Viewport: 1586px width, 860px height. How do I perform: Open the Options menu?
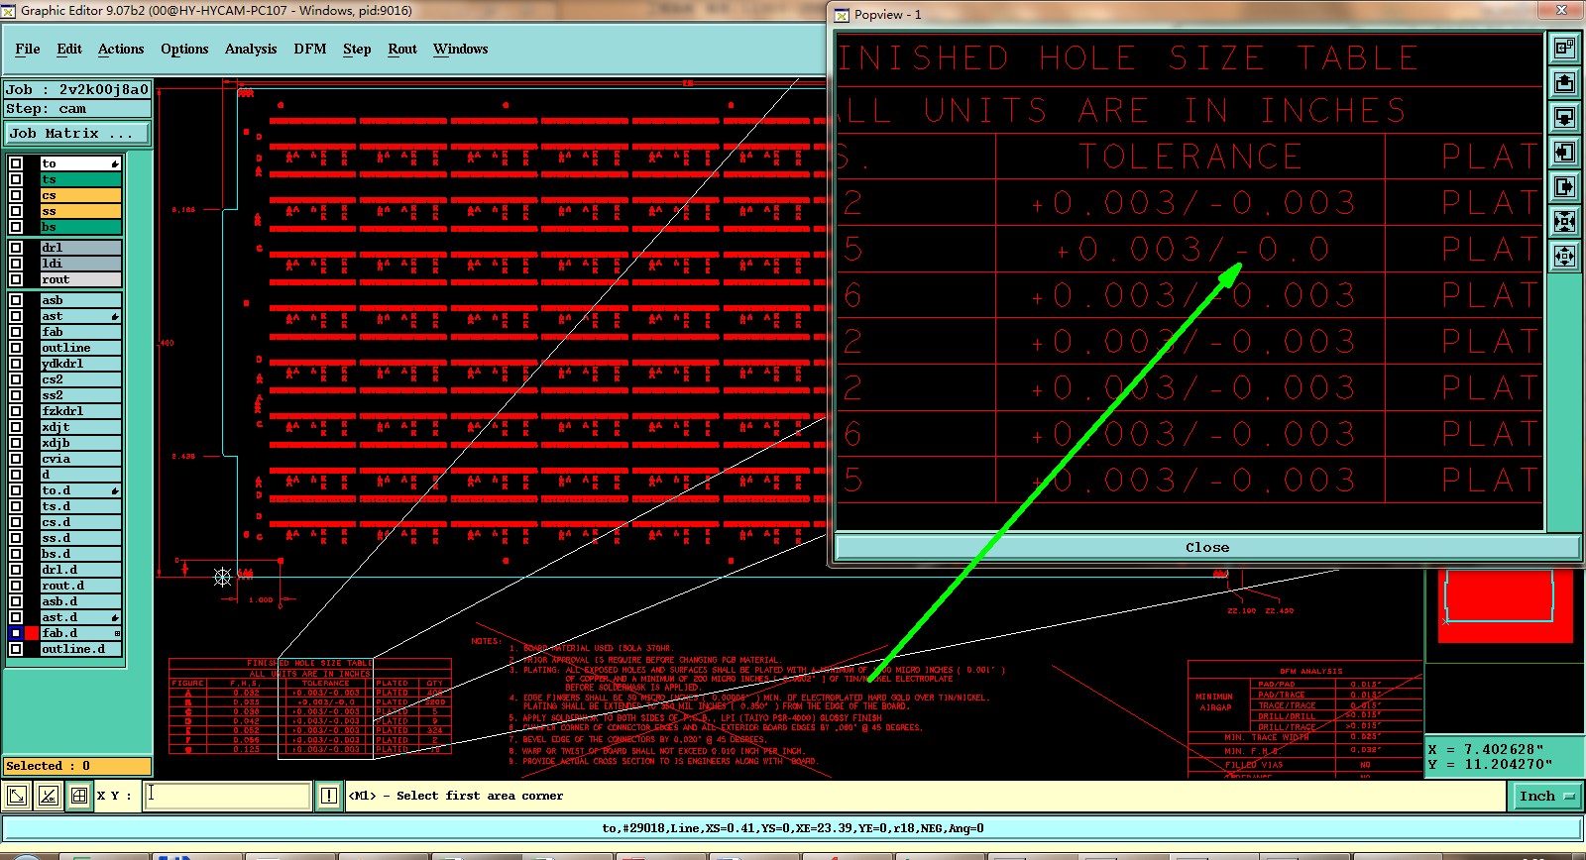184,49
